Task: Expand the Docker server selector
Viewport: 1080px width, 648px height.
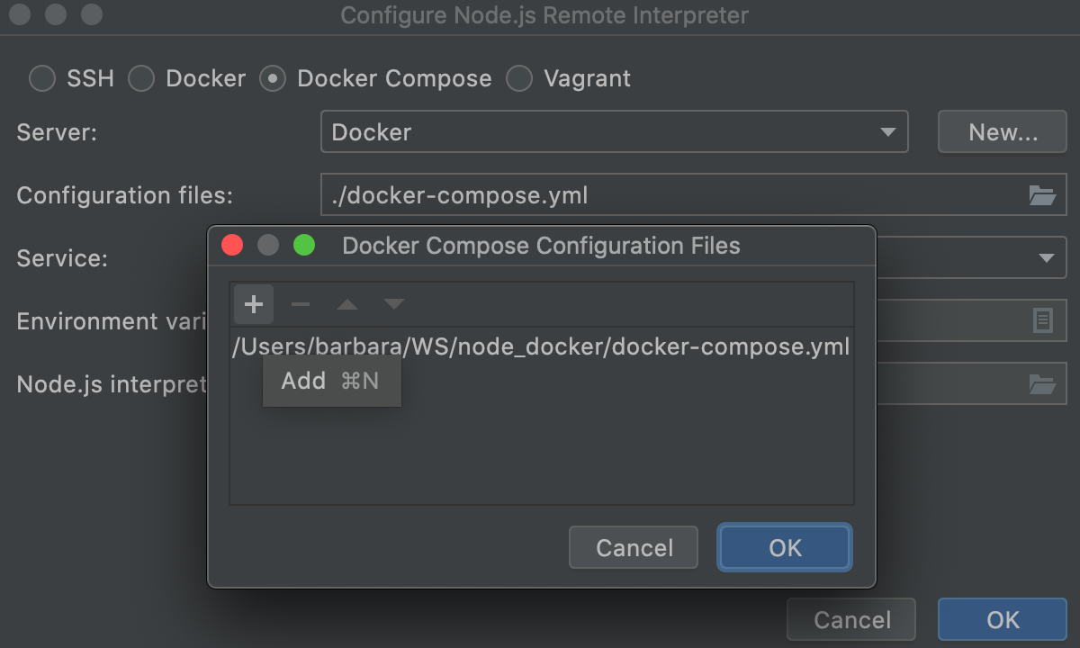Action: (x=890, y=131)
